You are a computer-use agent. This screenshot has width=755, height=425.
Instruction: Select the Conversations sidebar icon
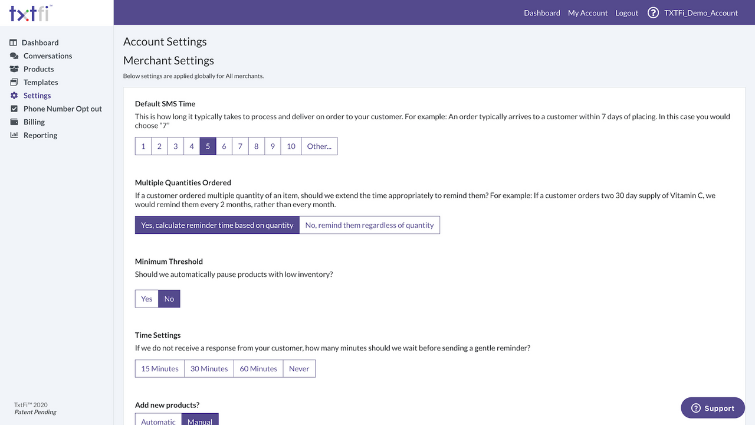click(13, 55)
